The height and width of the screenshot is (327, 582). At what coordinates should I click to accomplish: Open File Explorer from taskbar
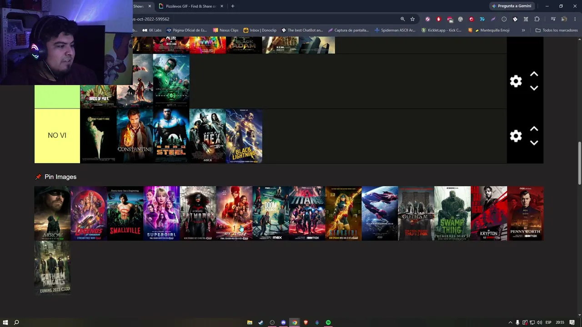(250, 322)
